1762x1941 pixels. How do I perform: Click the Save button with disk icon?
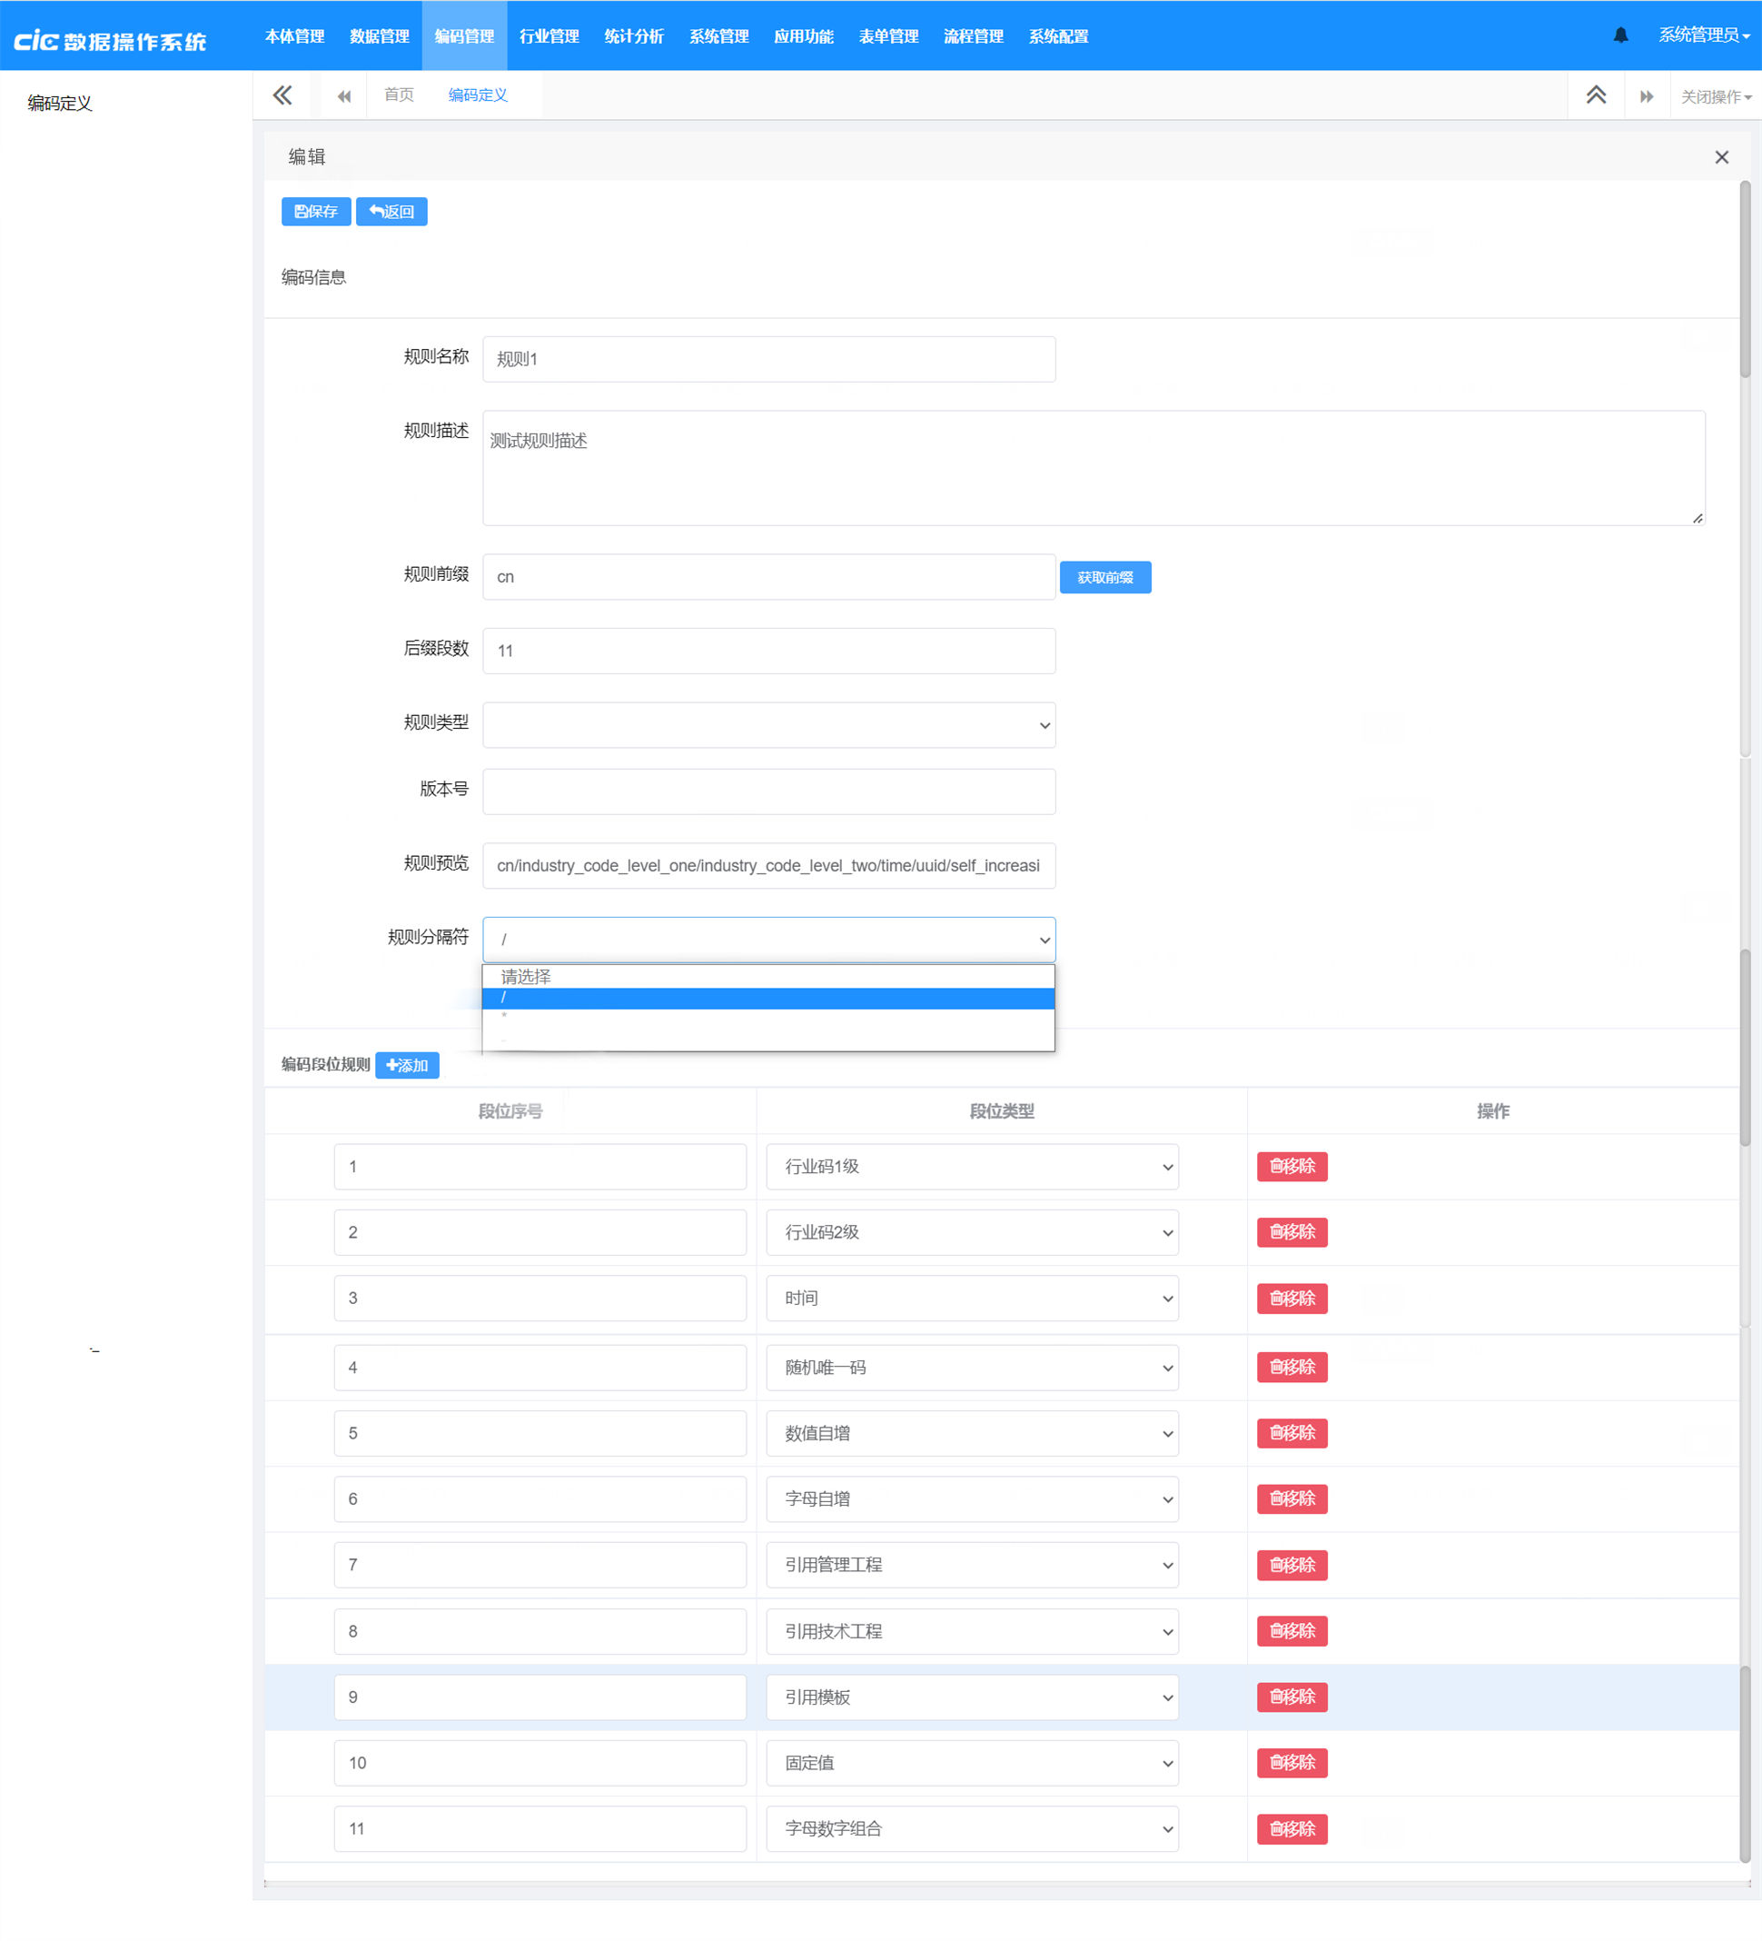pyautogui.click(x=316, y=212)
